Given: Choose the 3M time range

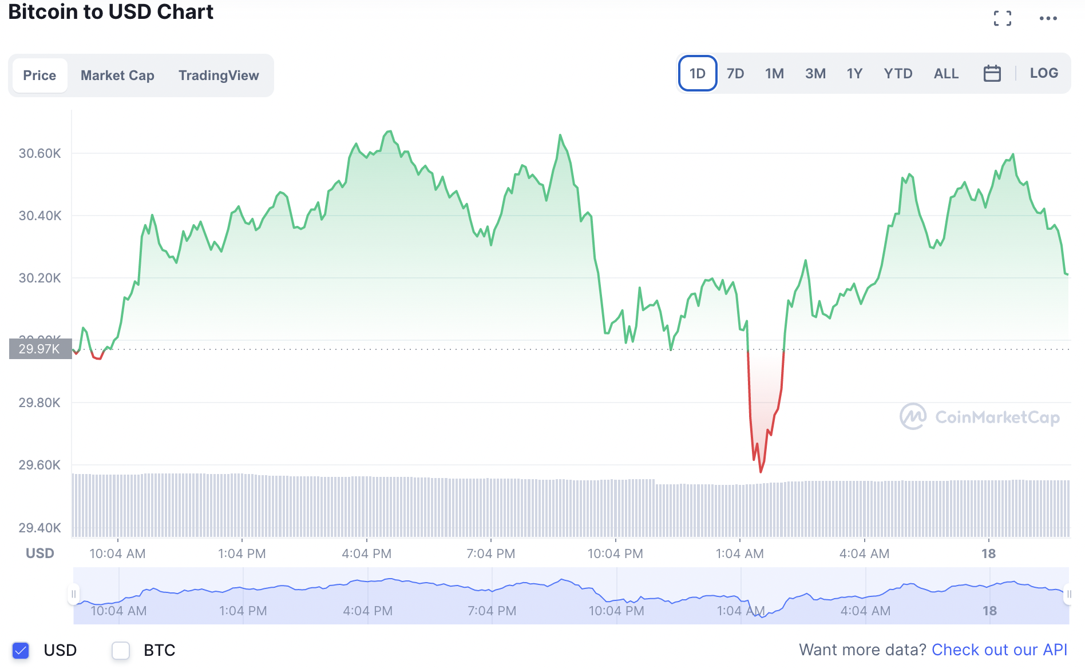Looking at the screenshot, I should (815, 73).
